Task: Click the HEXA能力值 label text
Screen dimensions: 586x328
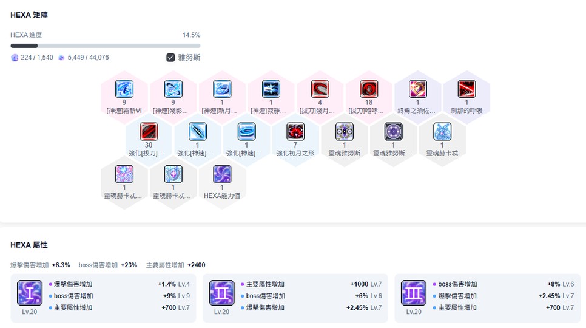Action: pos(222,196)
